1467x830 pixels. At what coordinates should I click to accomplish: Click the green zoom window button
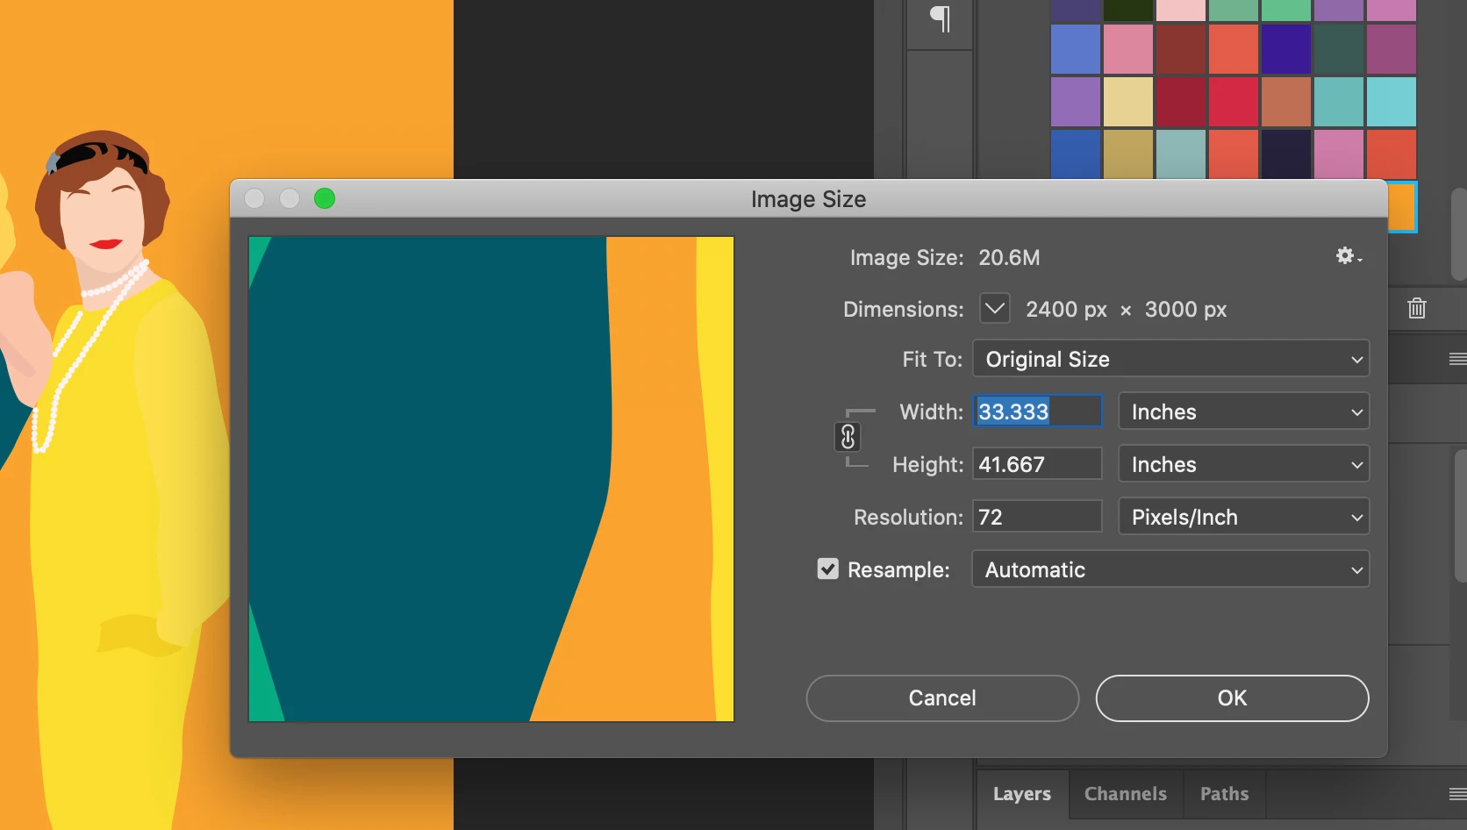point(325,198)
